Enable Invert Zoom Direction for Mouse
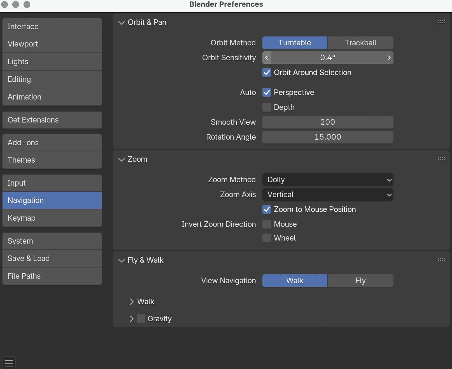Screen dimensions: 452x369 (267, 224)
